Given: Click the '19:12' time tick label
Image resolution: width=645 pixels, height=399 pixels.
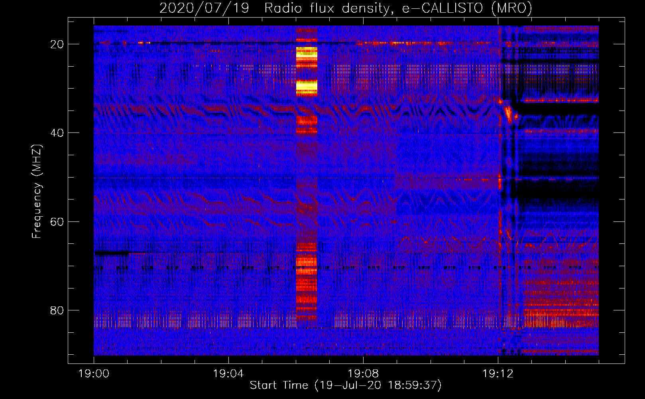Looking at the screenshot, I should 498,374.
